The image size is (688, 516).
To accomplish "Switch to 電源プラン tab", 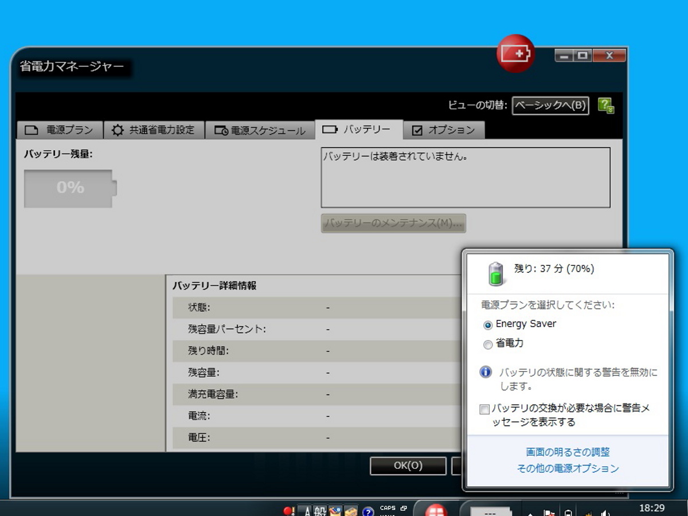I will tap(59, 130).
